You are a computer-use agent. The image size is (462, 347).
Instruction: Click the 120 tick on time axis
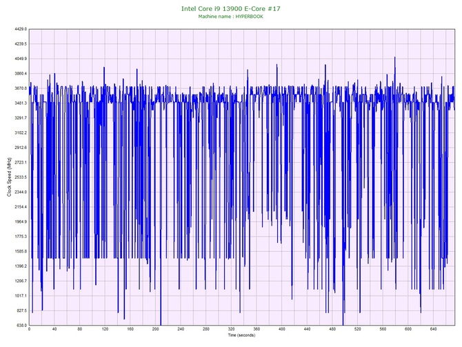point(105,329)
